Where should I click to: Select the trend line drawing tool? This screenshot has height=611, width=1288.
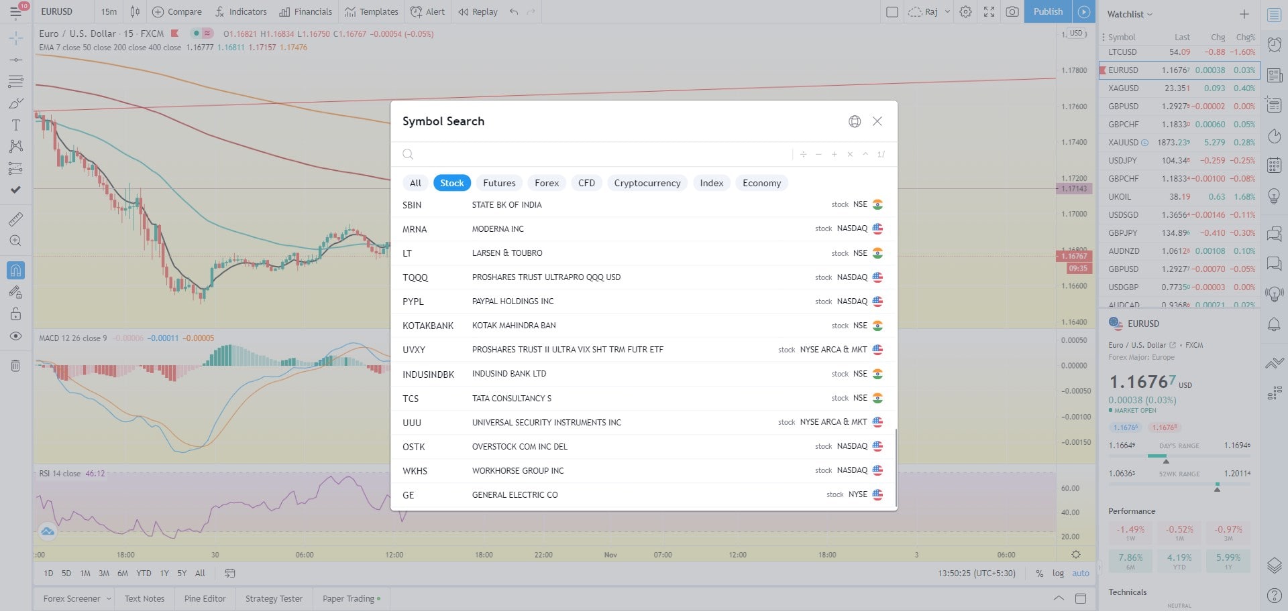tap(15, 60)
